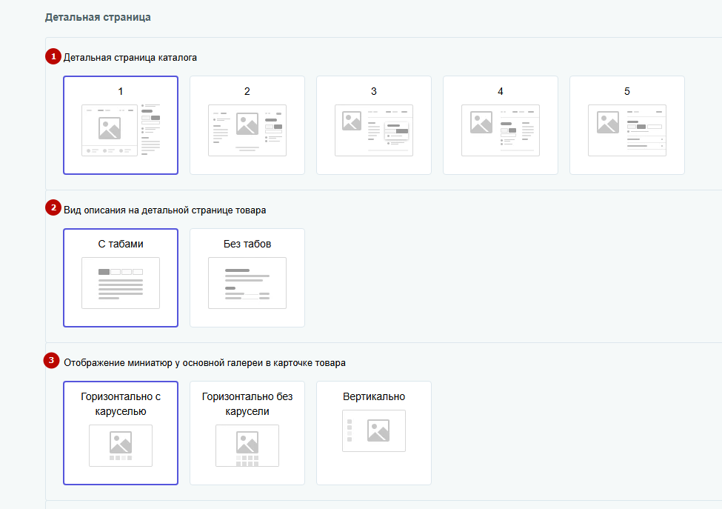Click 'Вид описания на детальной странице товара' label

pyautogui.click(x=165, y=210)
